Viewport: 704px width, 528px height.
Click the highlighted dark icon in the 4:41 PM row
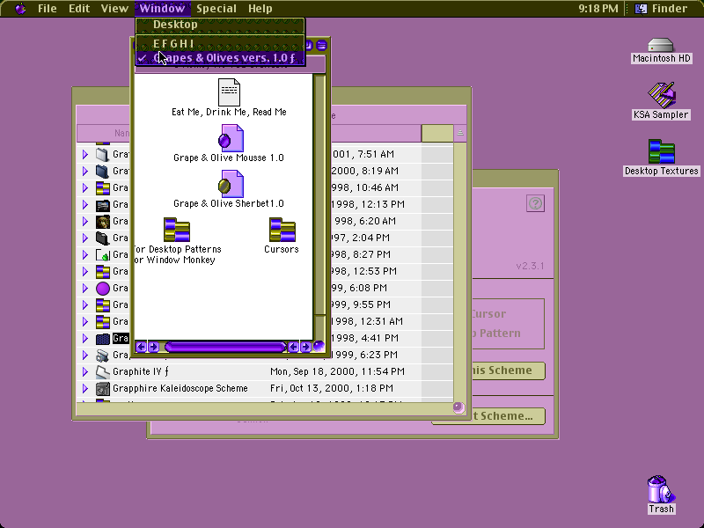(103, 339)
